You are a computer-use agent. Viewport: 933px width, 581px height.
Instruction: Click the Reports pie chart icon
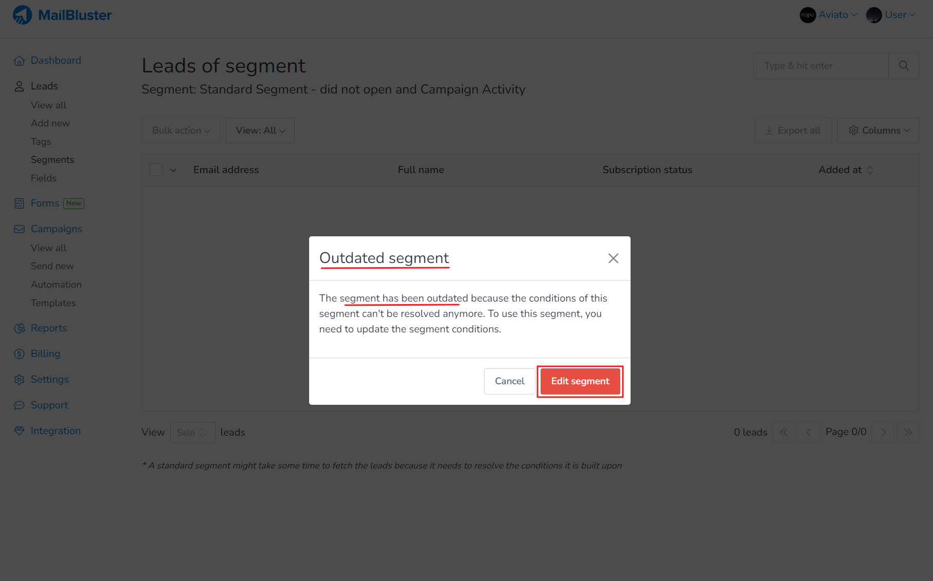tap(20, 328)
